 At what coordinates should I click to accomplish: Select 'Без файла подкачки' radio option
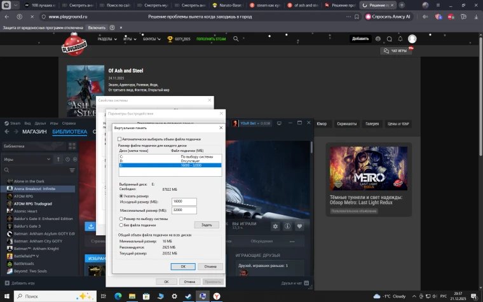point(121,225)
